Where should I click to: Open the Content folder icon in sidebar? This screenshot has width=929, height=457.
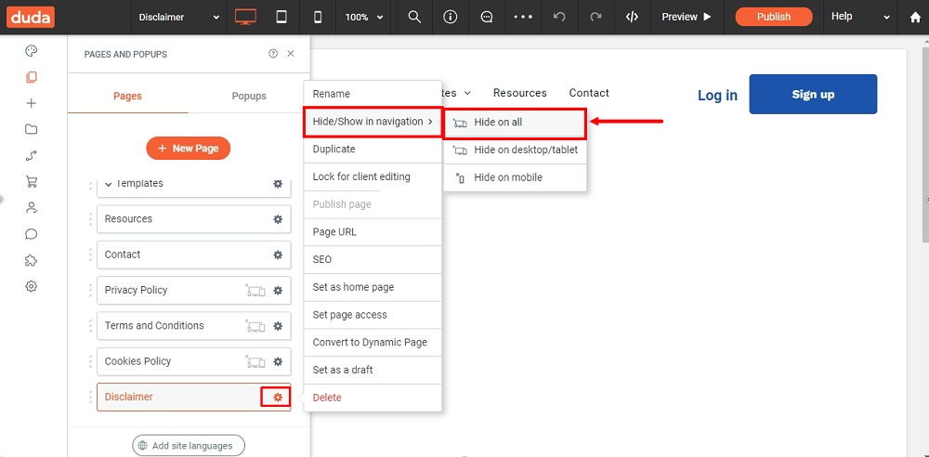tap(32, 129)
